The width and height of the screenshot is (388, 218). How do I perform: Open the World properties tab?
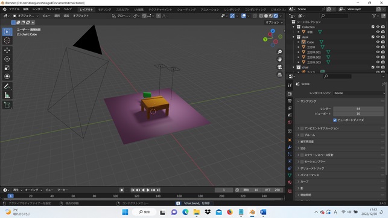[290, 123]
